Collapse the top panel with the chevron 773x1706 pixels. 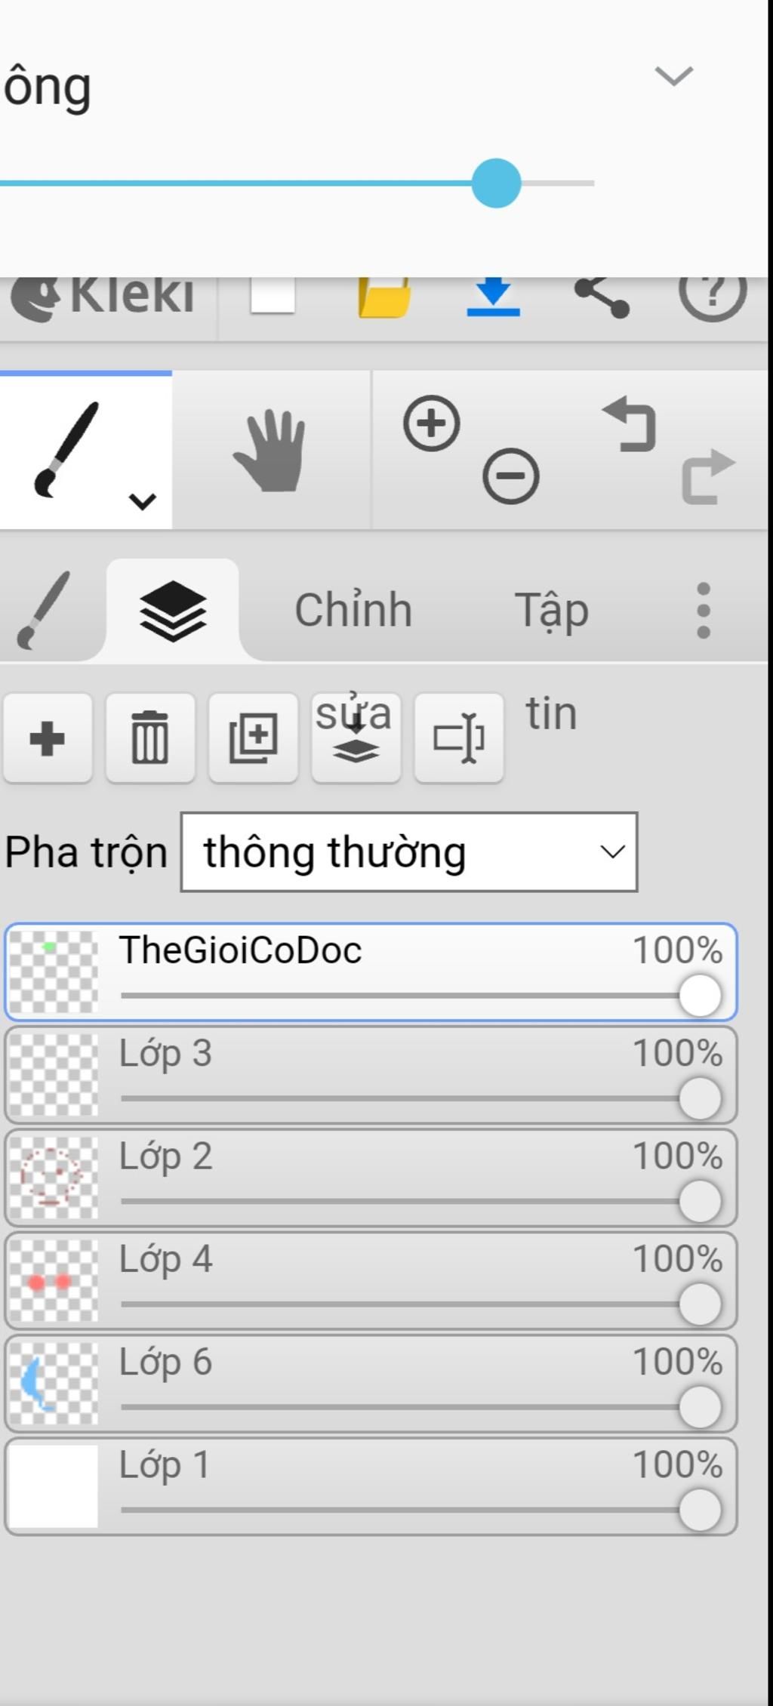pos(673,75)
